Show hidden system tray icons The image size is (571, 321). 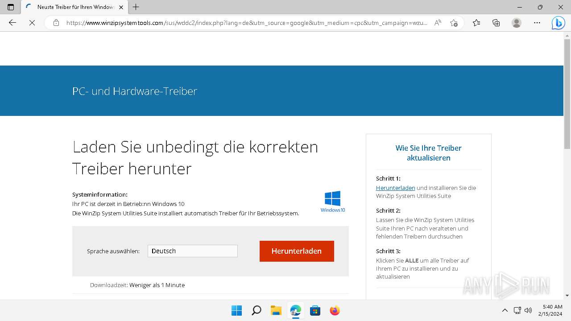coord(505,310)
